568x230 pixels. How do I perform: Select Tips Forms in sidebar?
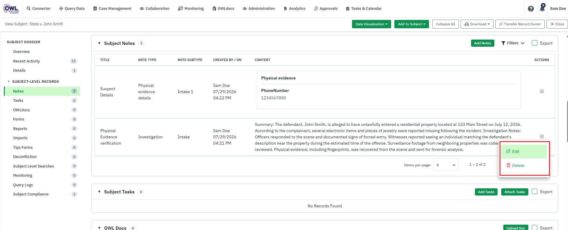[23, 148]
